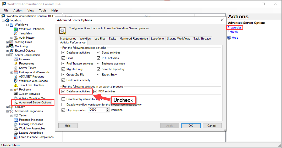Click the Advanced Diagnostics tools icon

tap(12, 111)
